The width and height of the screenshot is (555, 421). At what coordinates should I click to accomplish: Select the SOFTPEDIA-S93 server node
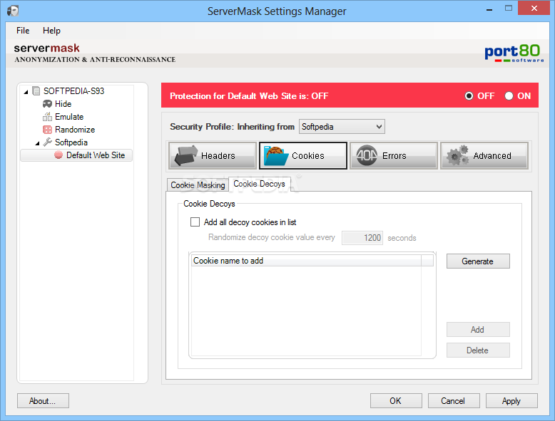[x=73, y=91]
